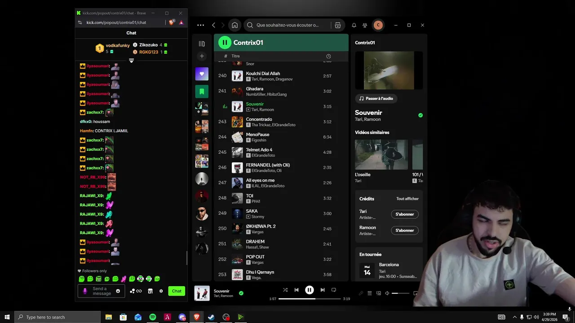Go forward in Spotify navigation
Screen dimensions: 575x323
click(x=223, y=25)
